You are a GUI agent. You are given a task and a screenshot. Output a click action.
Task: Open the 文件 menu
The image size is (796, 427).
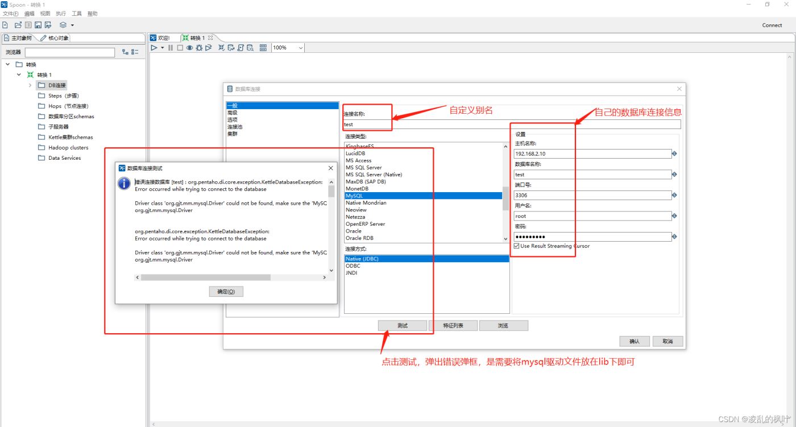[x=10, y=14]
